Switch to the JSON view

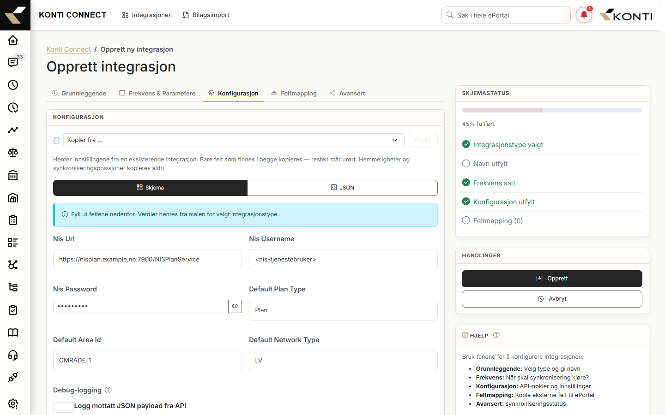pos(343,188)
